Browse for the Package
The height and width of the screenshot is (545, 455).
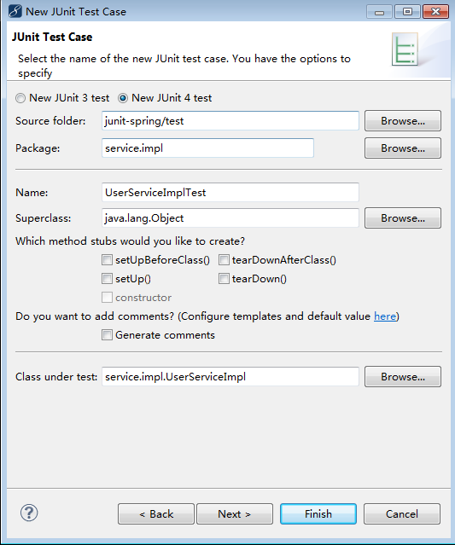pos(403,148)
